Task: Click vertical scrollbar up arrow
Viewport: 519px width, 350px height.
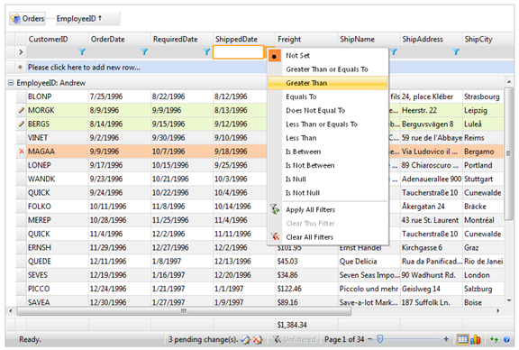Action: [509, 81]
